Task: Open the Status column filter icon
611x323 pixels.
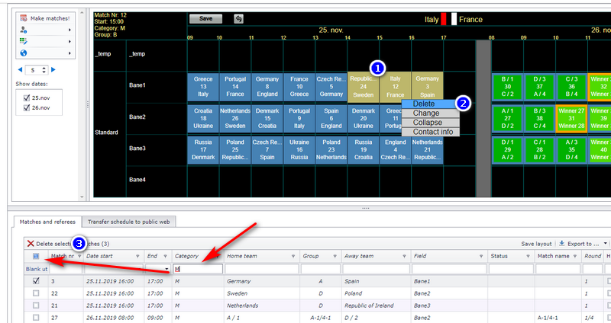Action: [x=528, y=257]
